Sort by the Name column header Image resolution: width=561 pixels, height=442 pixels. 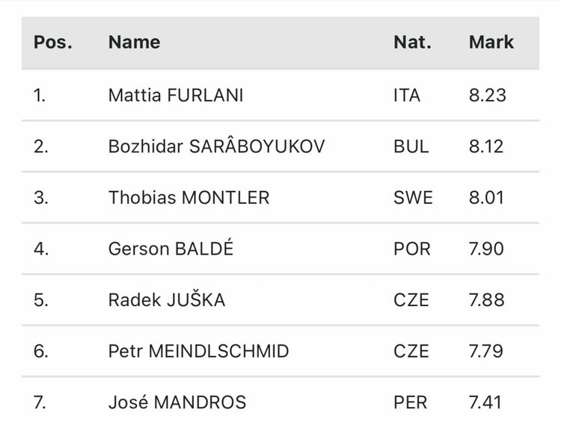tap(134, 42)
